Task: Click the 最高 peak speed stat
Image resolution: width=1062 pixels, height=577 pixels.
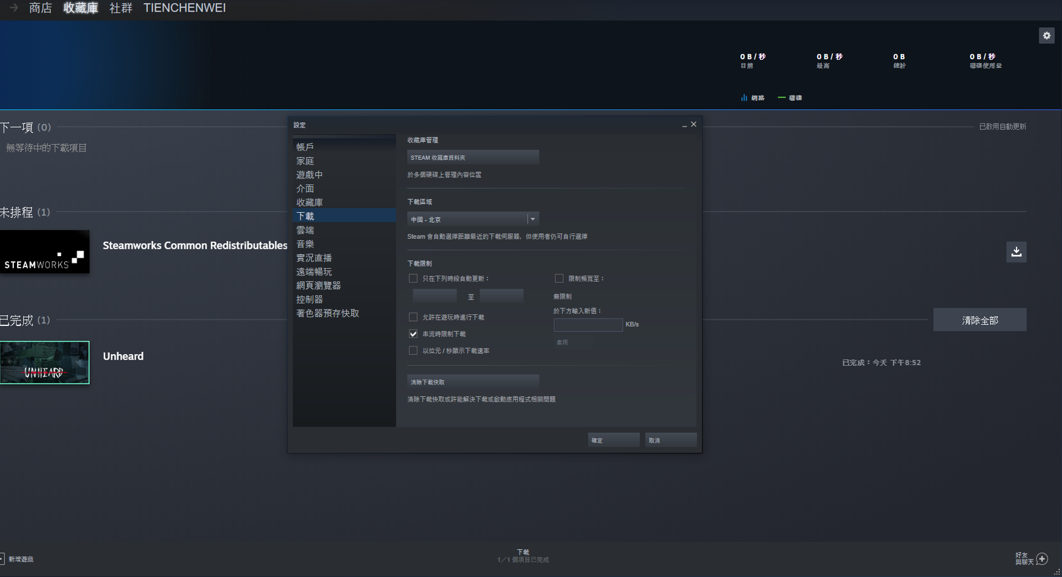Action: pos(829,60)
